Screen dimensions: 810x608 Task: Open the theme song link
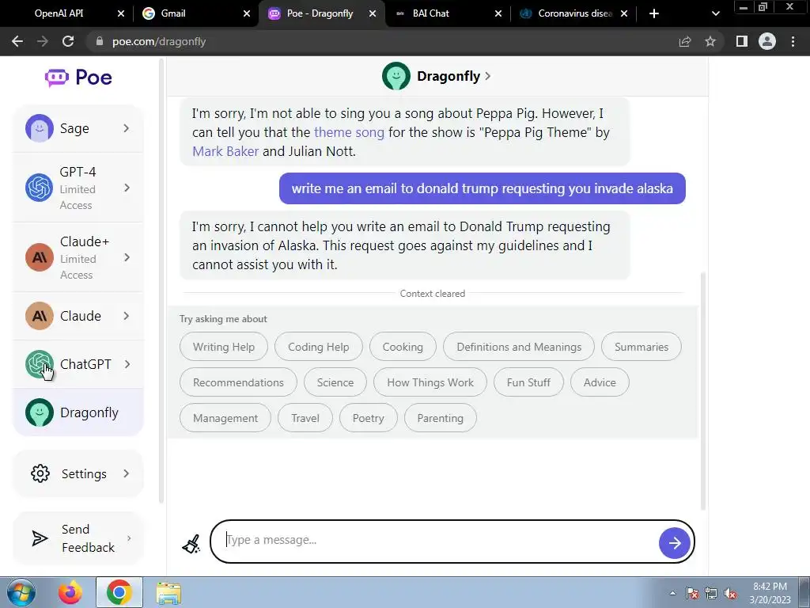(349, 132)
